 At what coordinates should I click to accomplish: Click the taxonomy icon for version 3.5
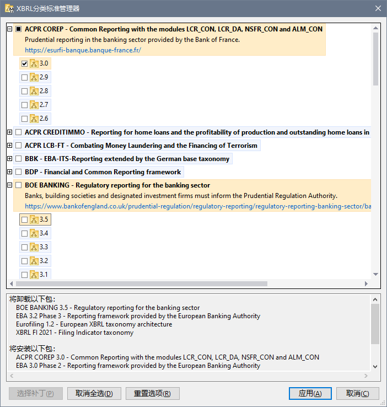tap(34, 219)
